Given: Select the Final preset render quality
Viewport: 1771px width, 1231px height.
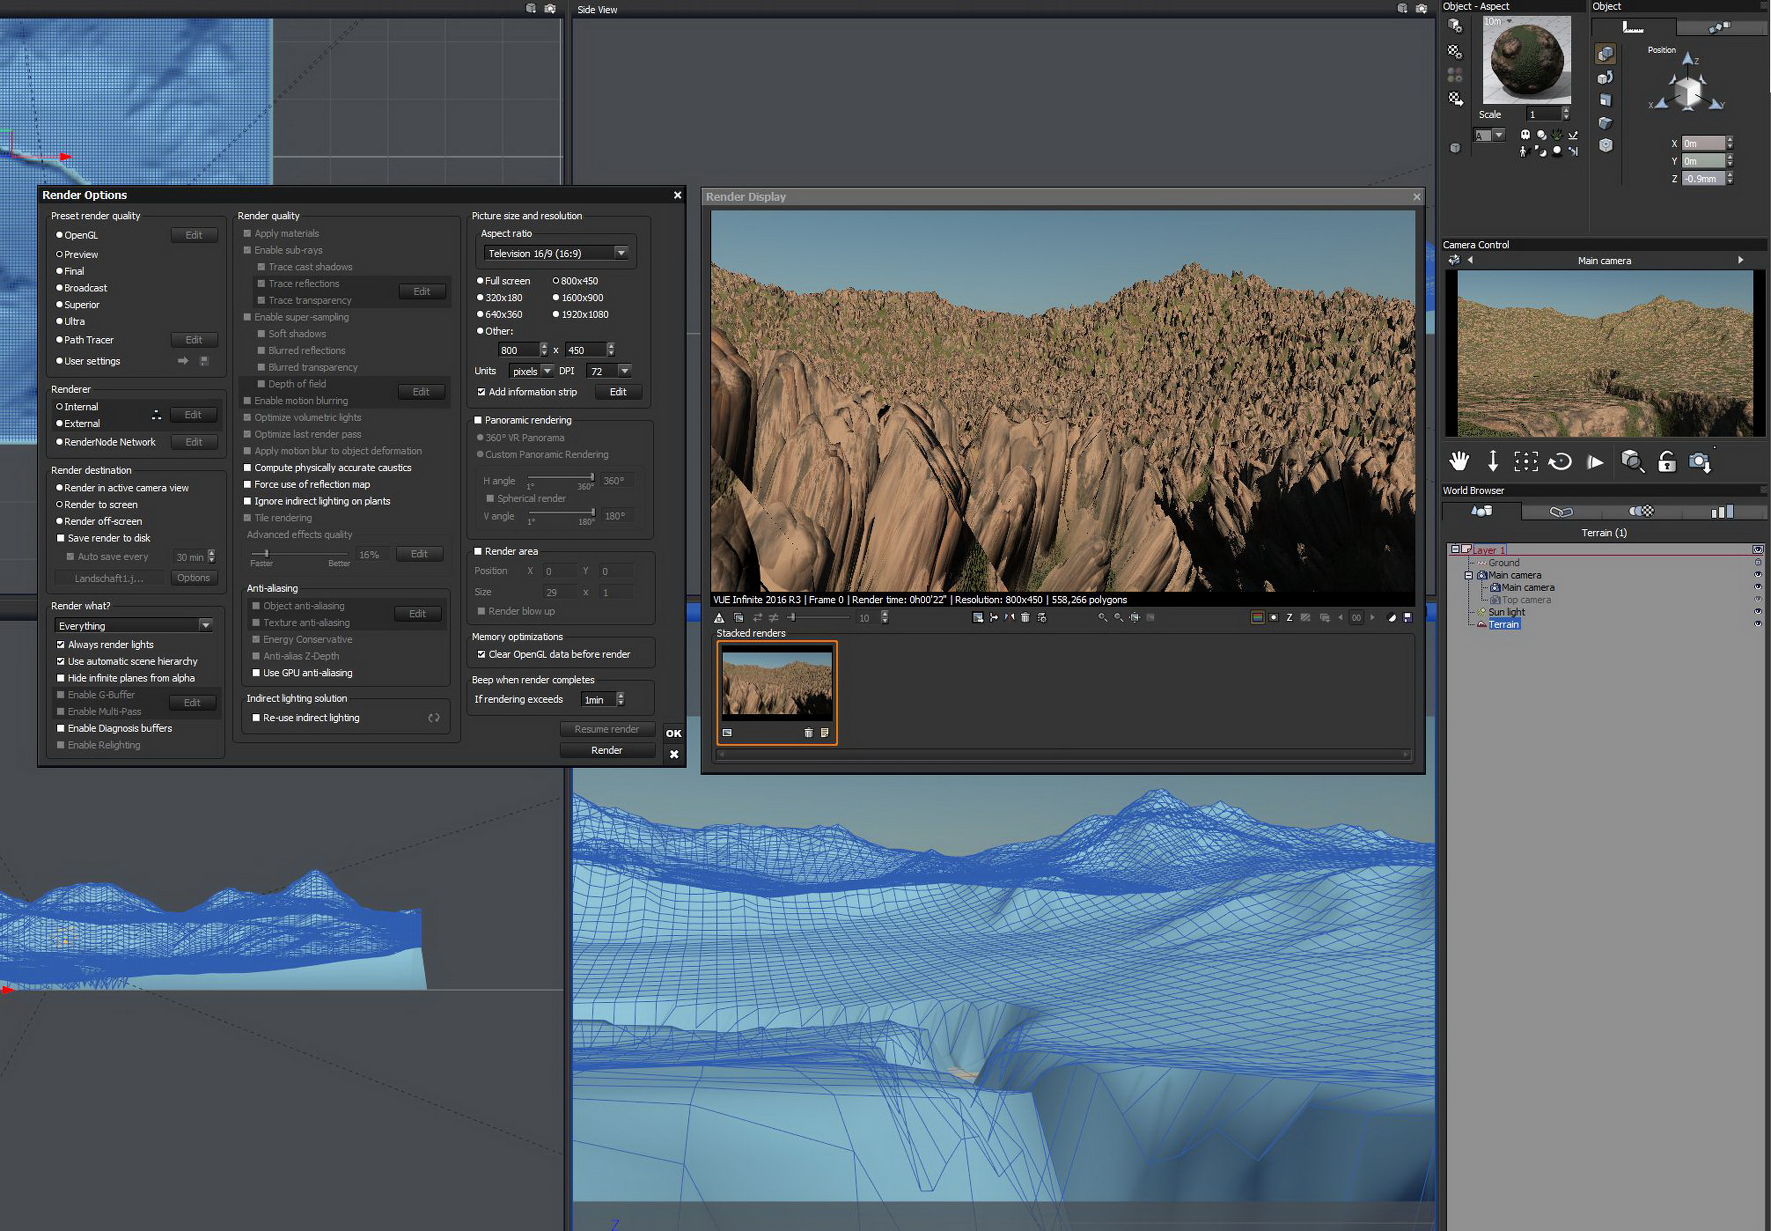Looking at the screenshot, I should (x=59, y=272).
